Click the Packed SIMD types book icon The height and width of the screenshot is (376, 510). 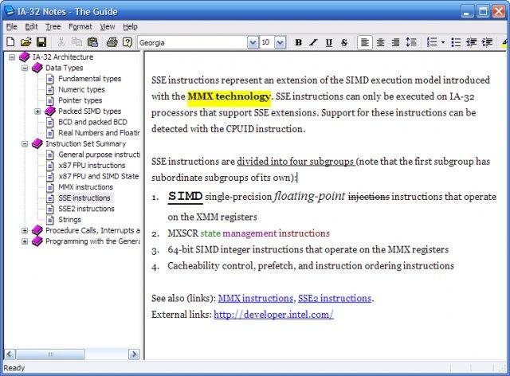point(50,111)
